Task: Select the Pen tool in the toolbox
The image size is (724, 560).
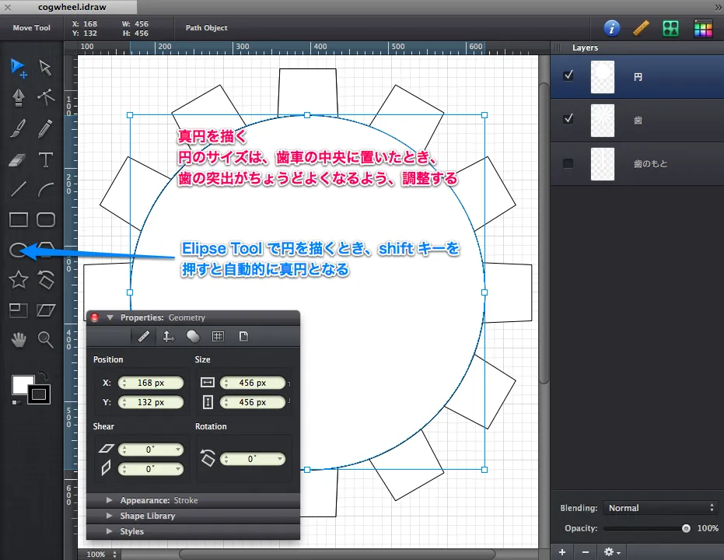Action: 19,96
